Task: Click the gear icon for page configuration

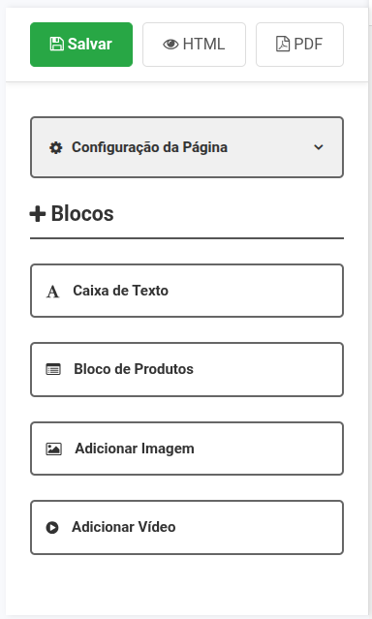Action: pyautogui.click(x=55, y=147)
